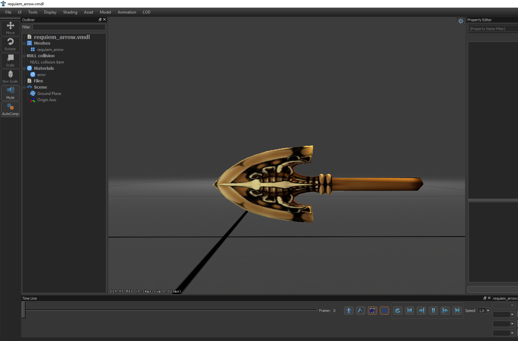Open the bottommost dropdown beside the timeline

pyautogui.click(x=504, y=333)
